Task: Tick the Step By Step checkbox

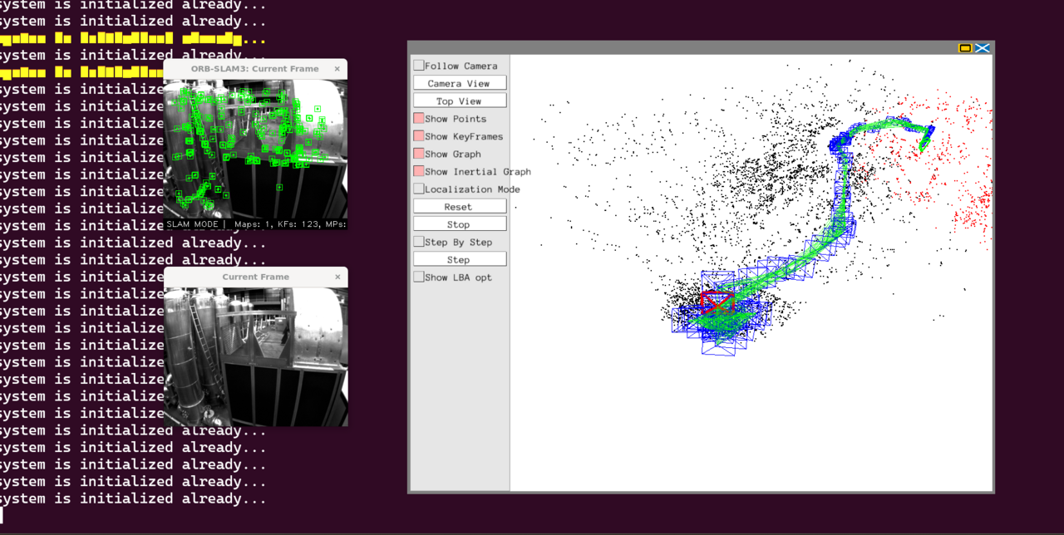Action: (x=419, y=242)
